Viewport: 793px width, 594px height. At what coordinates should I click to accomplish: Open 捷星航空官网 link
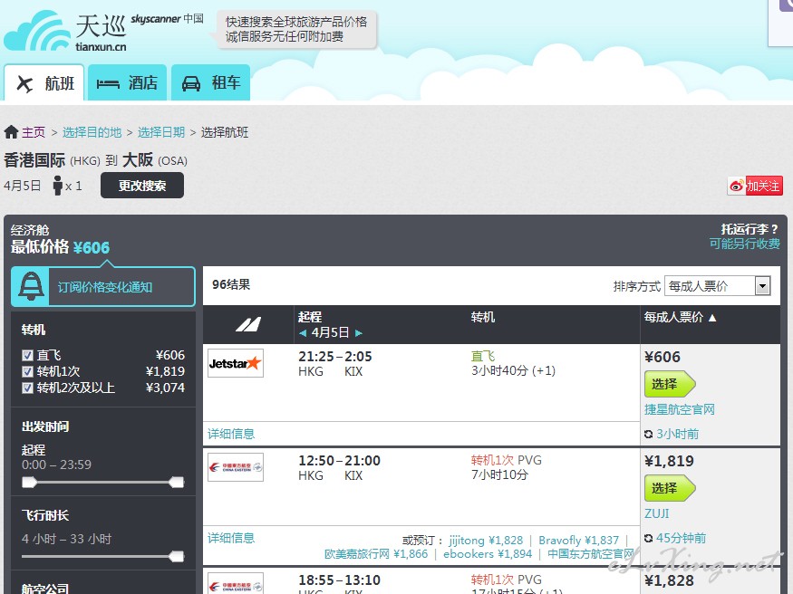tap(680, 409)
